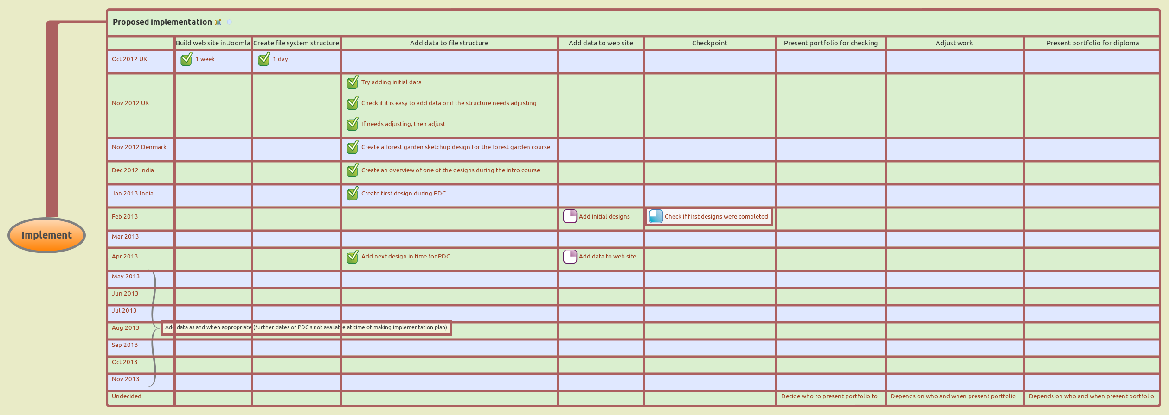Select the Checkpoint column header
Image resolution: width=1169 pixels, height=415 pixels.
tap(709, 43)
